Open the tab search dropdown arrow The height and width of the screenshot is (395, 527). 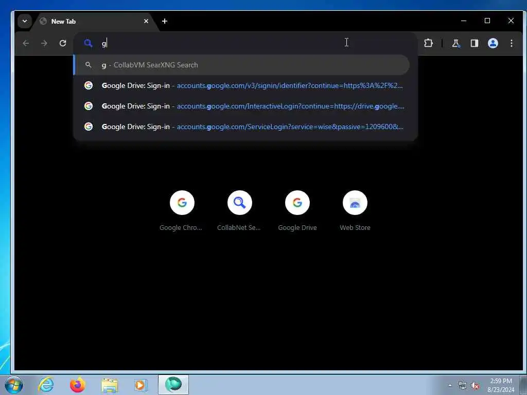[x=25, y=21]
